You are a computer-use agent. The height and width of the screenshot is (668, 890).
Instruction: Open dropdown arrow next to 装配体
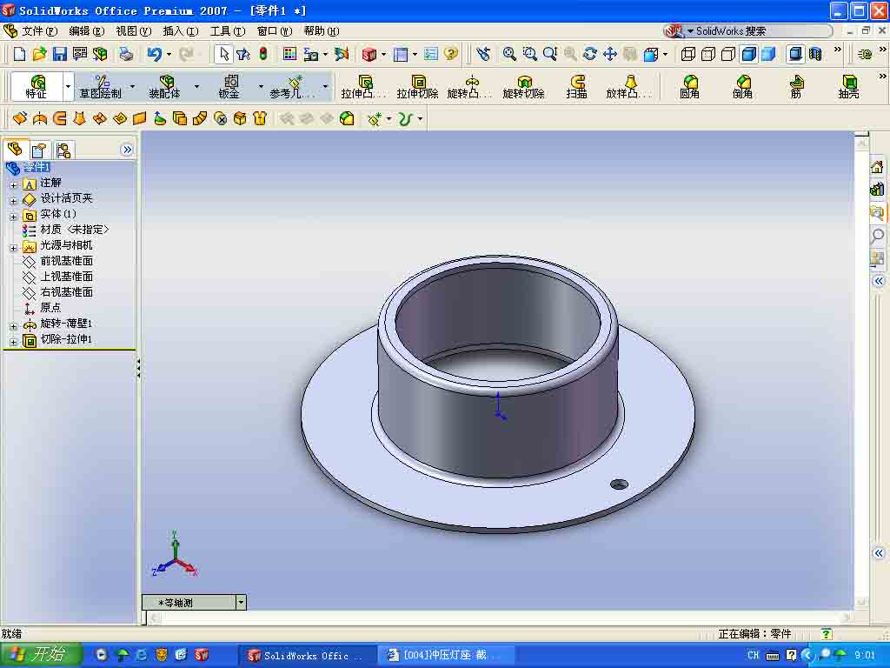pos(196,87)
